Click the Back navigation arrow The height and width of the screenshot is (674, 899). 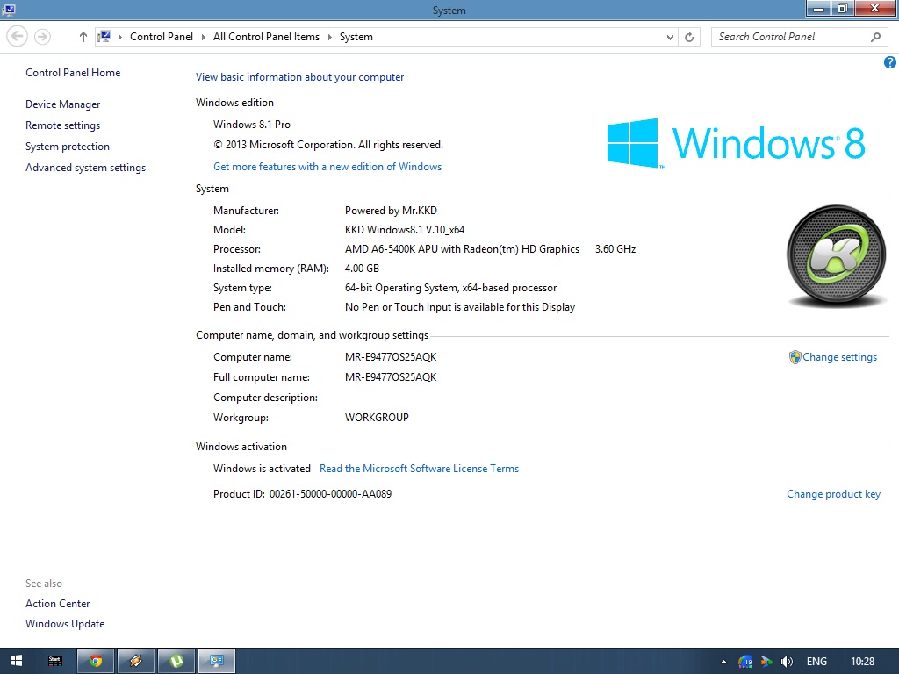18,37
